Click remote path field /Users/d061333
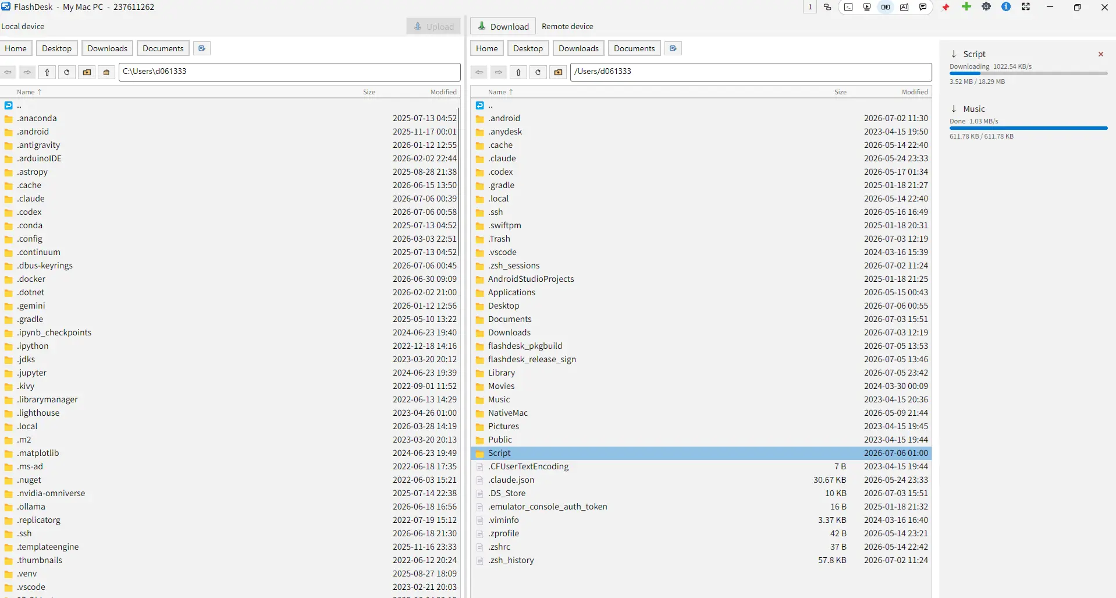This screenshot has width=1116, height=598. tap(751, 72)
